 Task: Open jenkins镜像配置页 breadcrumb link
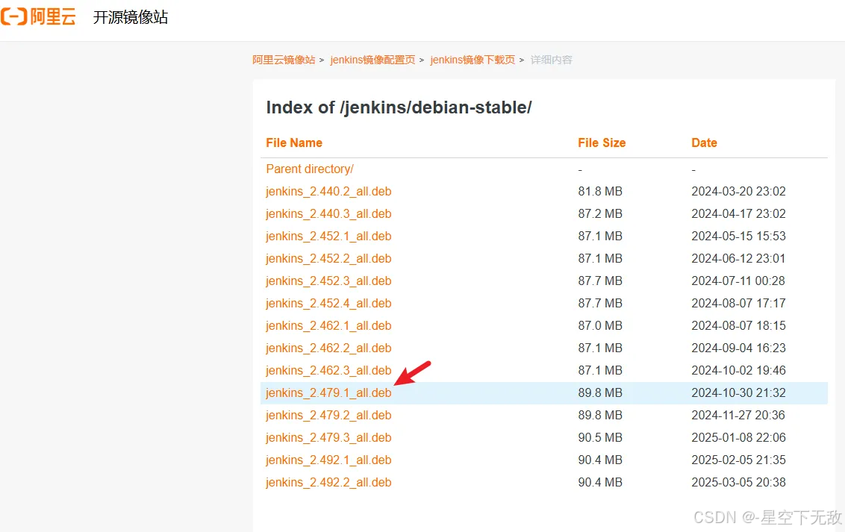[x=372, y=60]
